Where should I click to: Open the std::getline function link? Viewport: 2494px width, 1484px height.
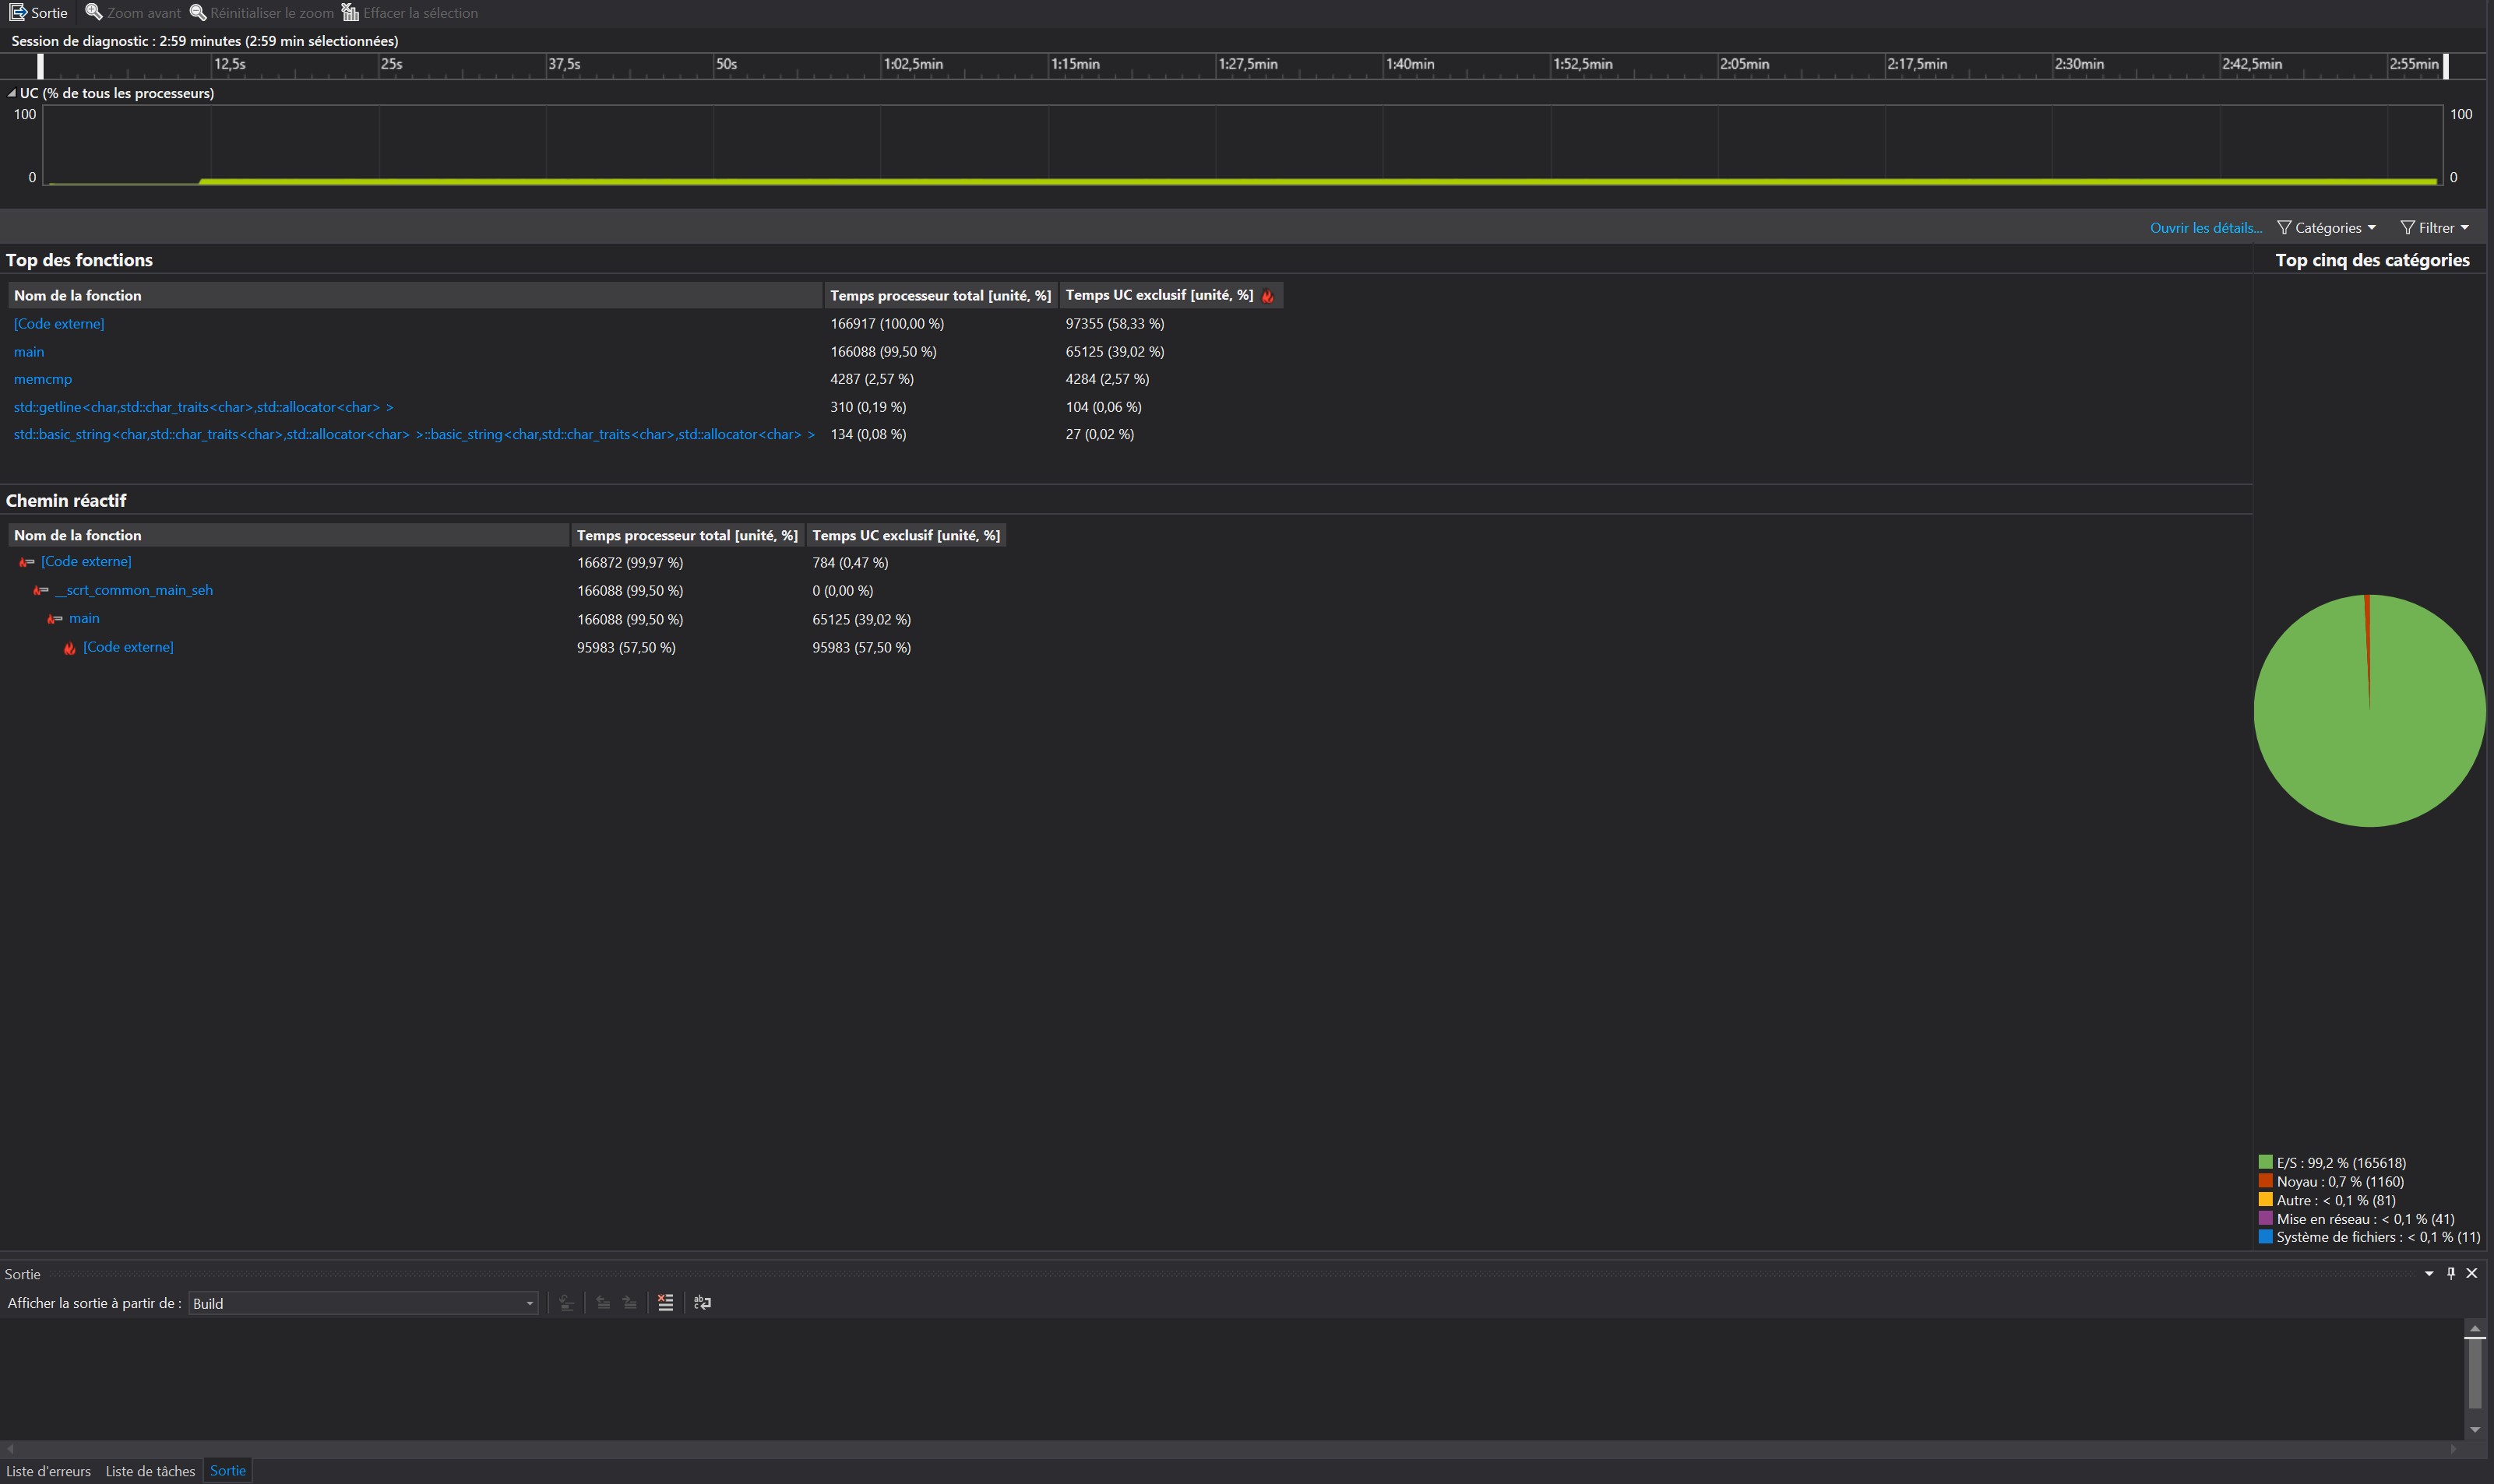[203, 407]
